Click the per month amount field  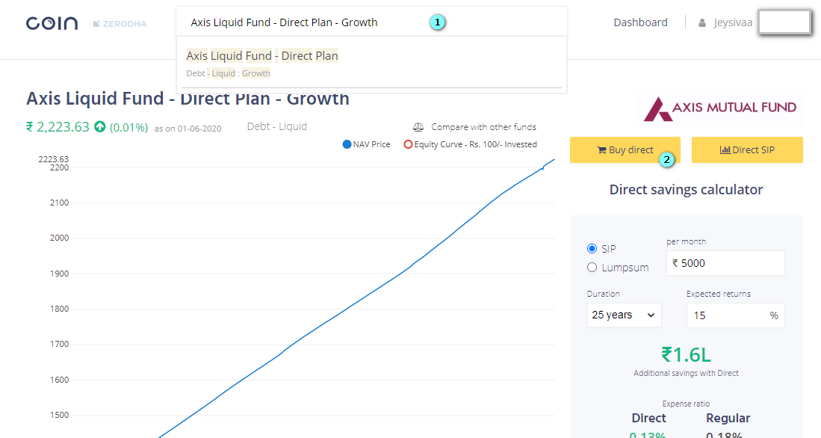point(725,263)
